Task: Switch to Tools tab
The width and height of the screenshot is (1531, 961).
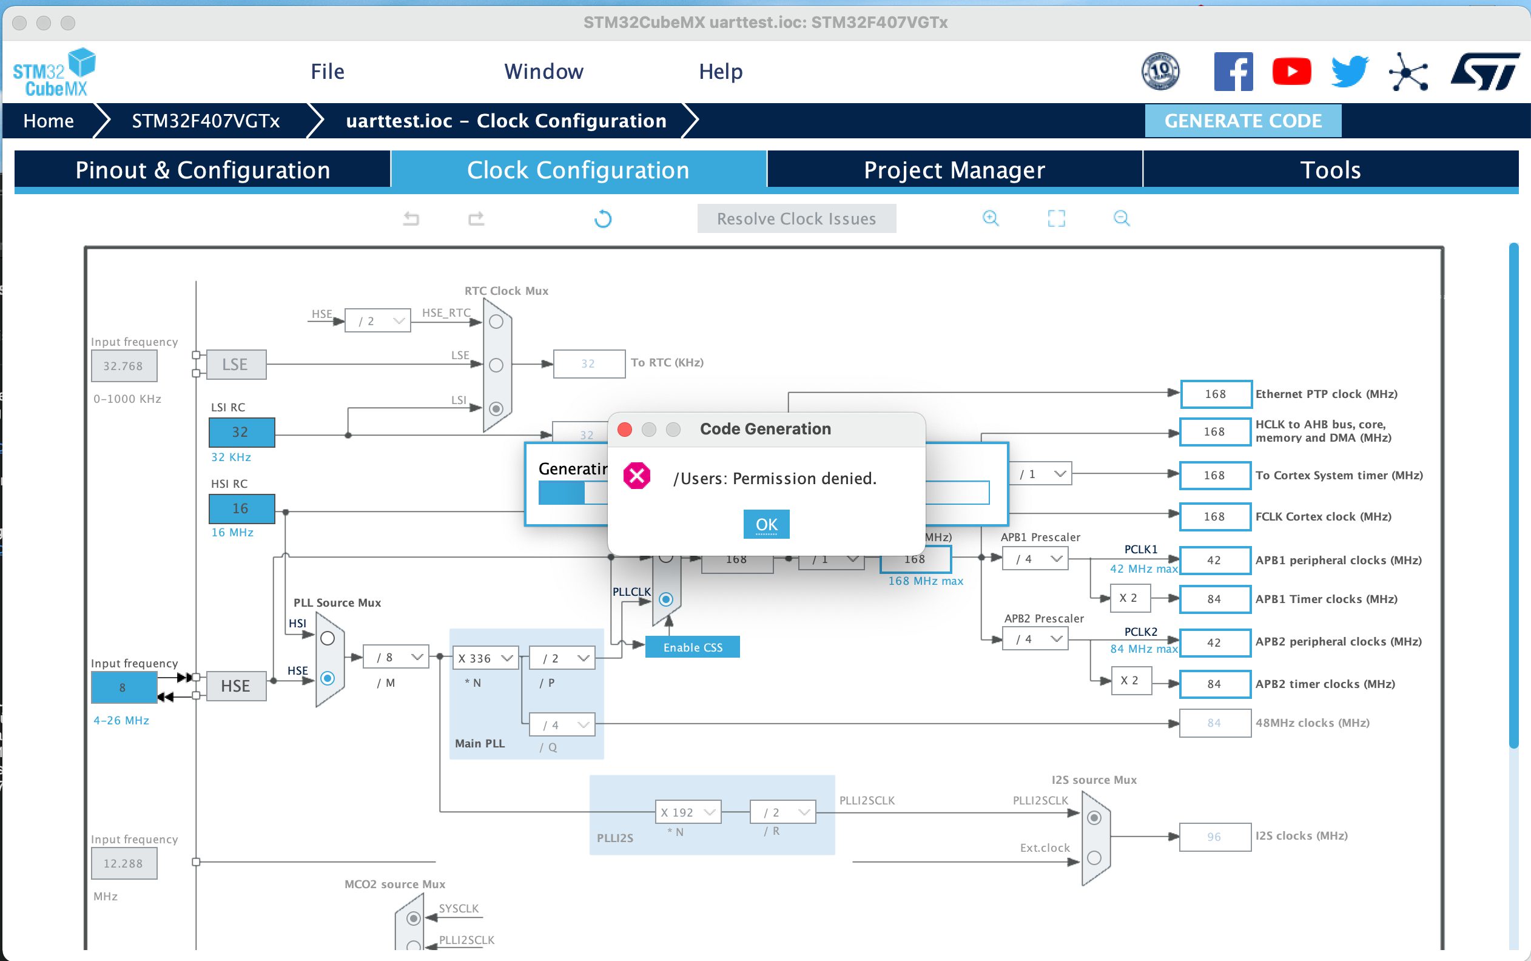Action: coord(1330,170)
